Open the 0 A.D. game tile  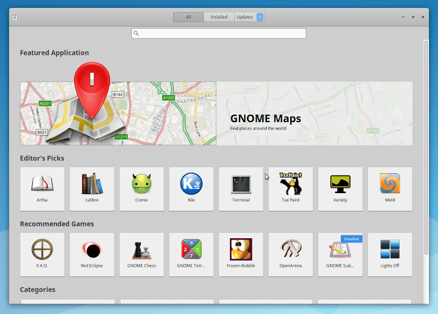click(42, 254)
